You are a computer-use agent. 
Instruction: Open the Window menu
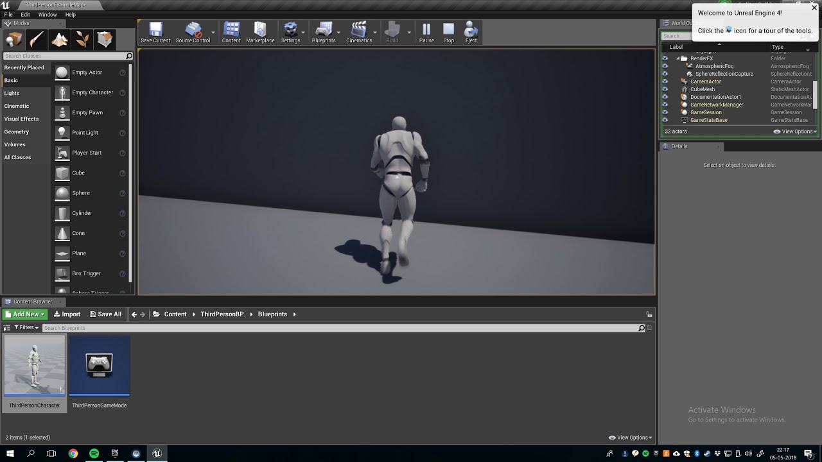tap(48, 14)
